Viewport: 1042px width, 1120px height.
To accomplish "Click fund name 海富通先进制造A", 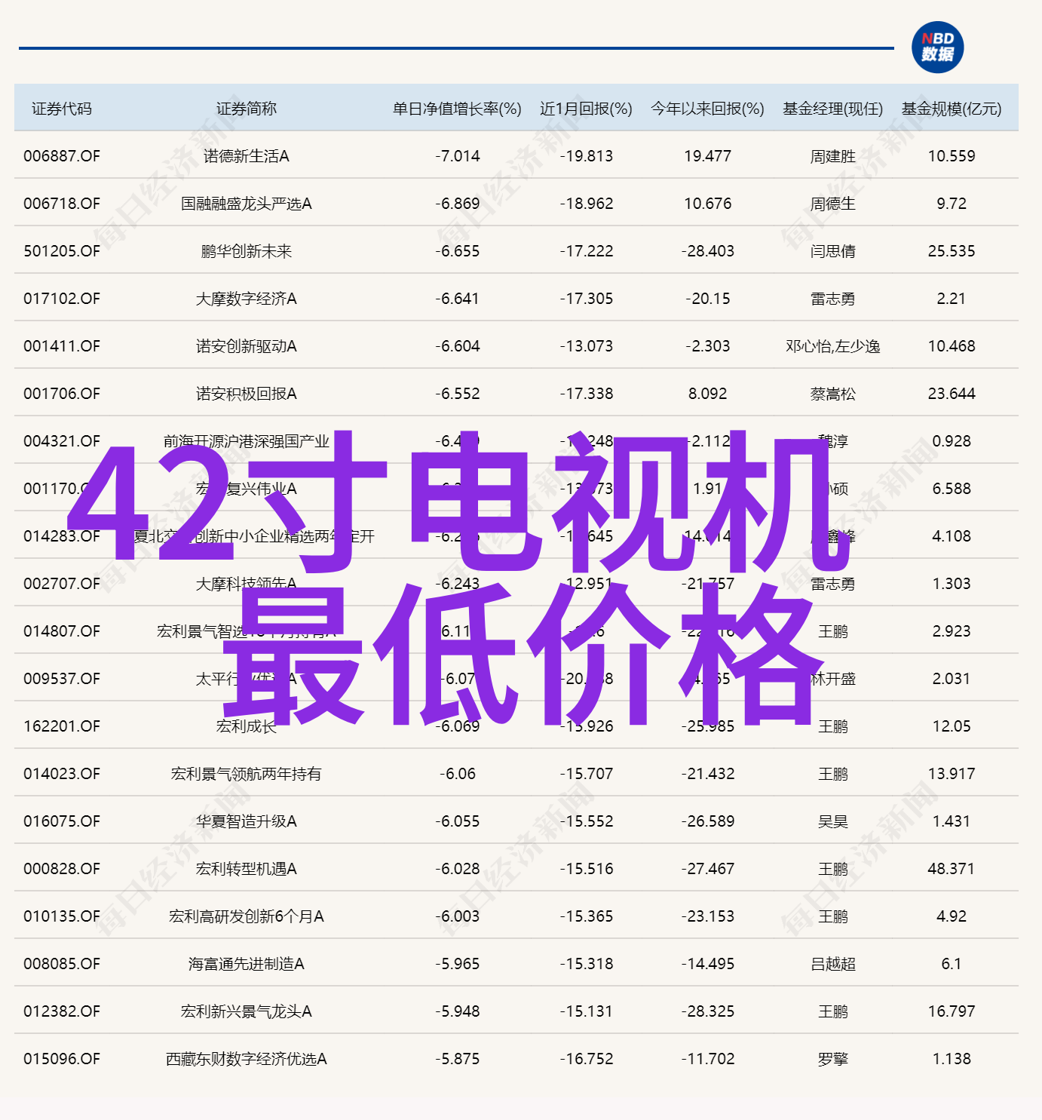I will coord(247,964).
